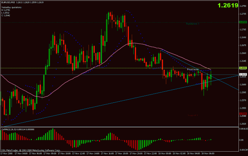Viewport: 248px width, 156px height.
Task: Click the 1.2675 price axis label
Action: pyautogui.click(x=243, y=45)
